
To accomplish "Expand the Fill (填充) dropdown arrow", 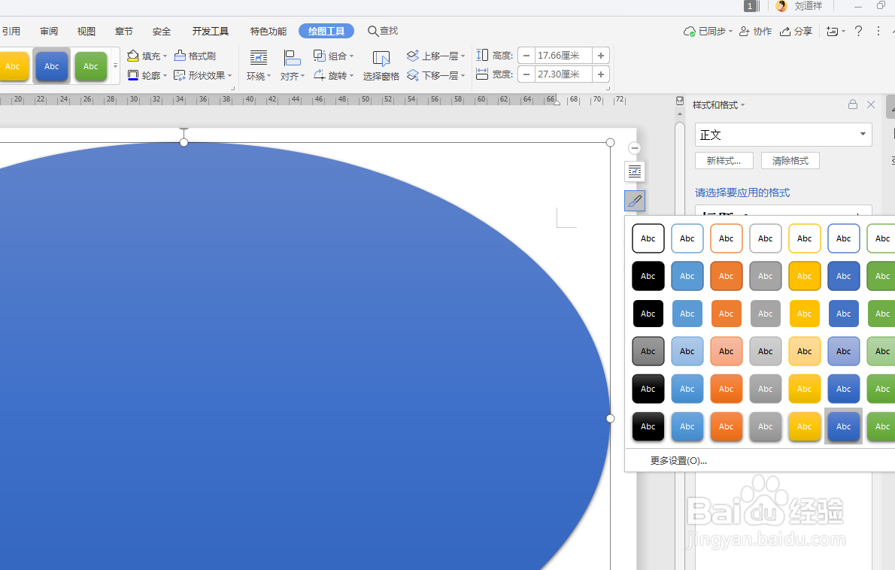I will click(x=165, y=56).
